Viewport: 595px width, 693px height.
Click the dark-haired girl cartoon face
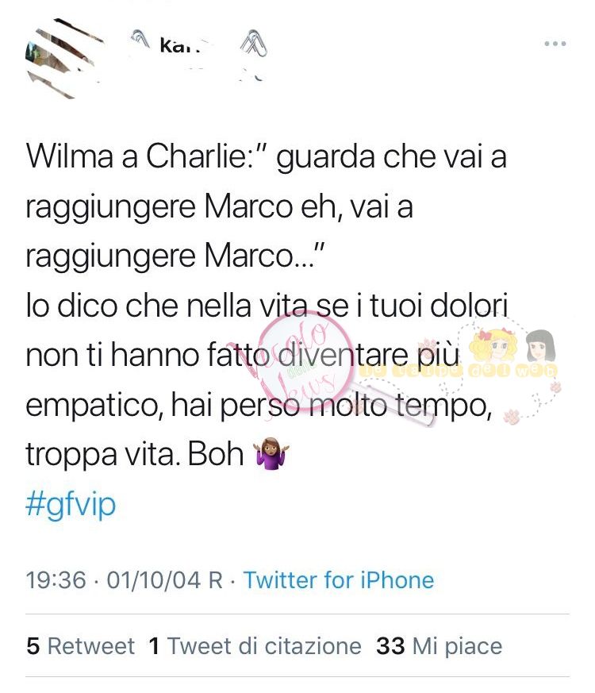pos(539,345)
